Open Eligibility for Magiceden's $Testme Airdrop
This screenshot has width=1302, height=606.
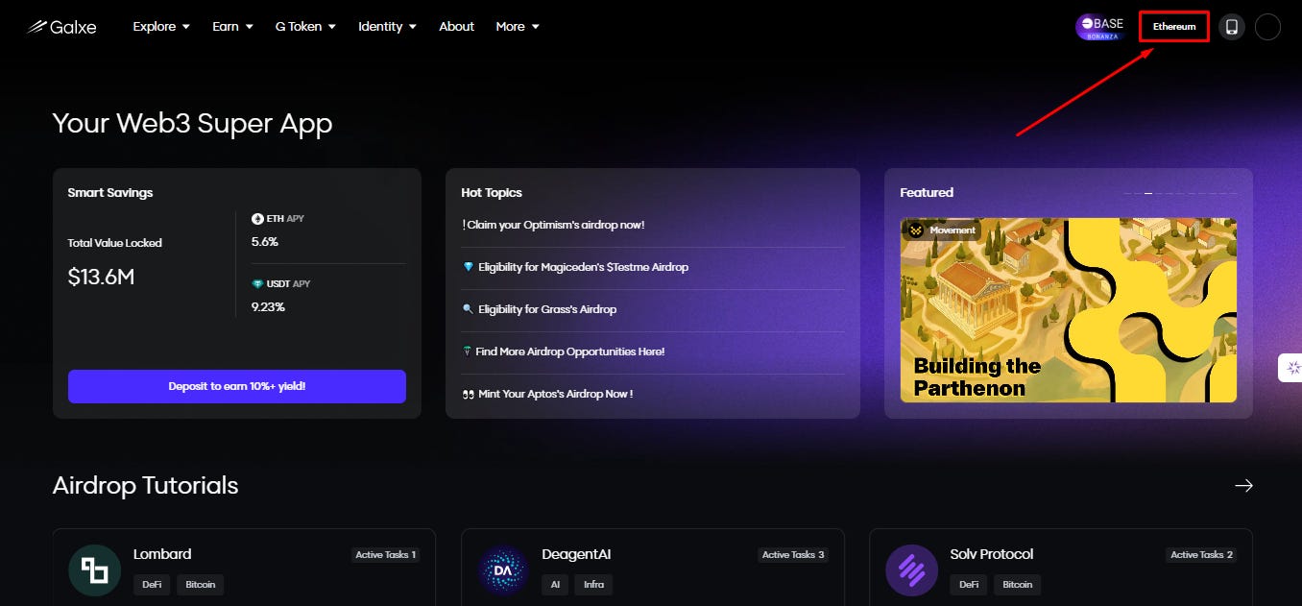(575, 267)
